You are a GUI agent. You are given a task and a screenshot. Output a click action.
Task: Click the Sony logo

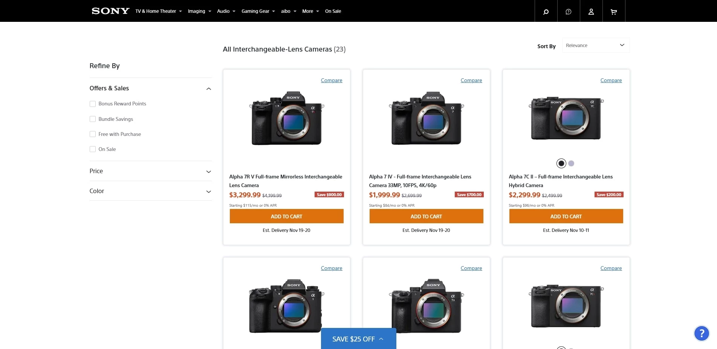[x=110, y=11]
